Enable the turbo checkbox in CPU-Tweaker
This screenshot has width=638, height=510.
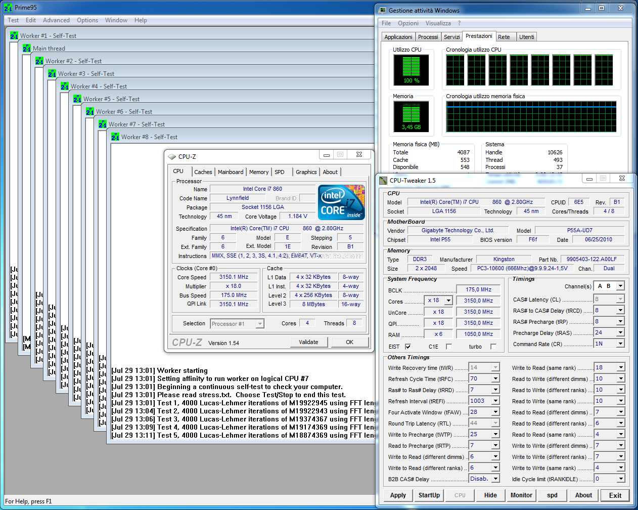493,347
